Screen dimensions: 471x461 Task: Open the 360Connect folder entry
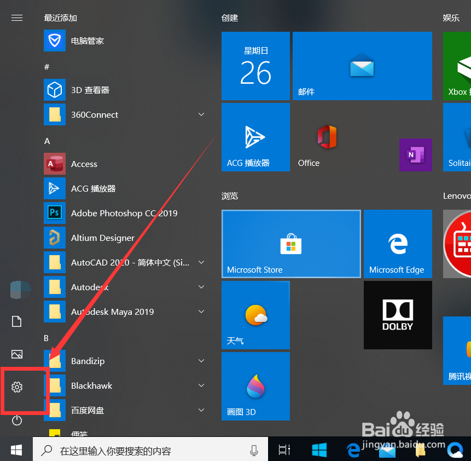pyautogui.click(x=125, y=114)
